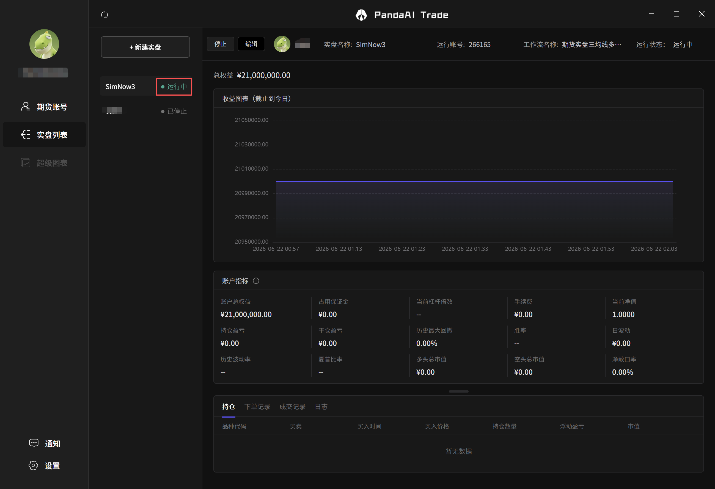Click the 暂无数据 empty-table message
This screenshot has width=715, height=489.
click(x=459, y=451)
